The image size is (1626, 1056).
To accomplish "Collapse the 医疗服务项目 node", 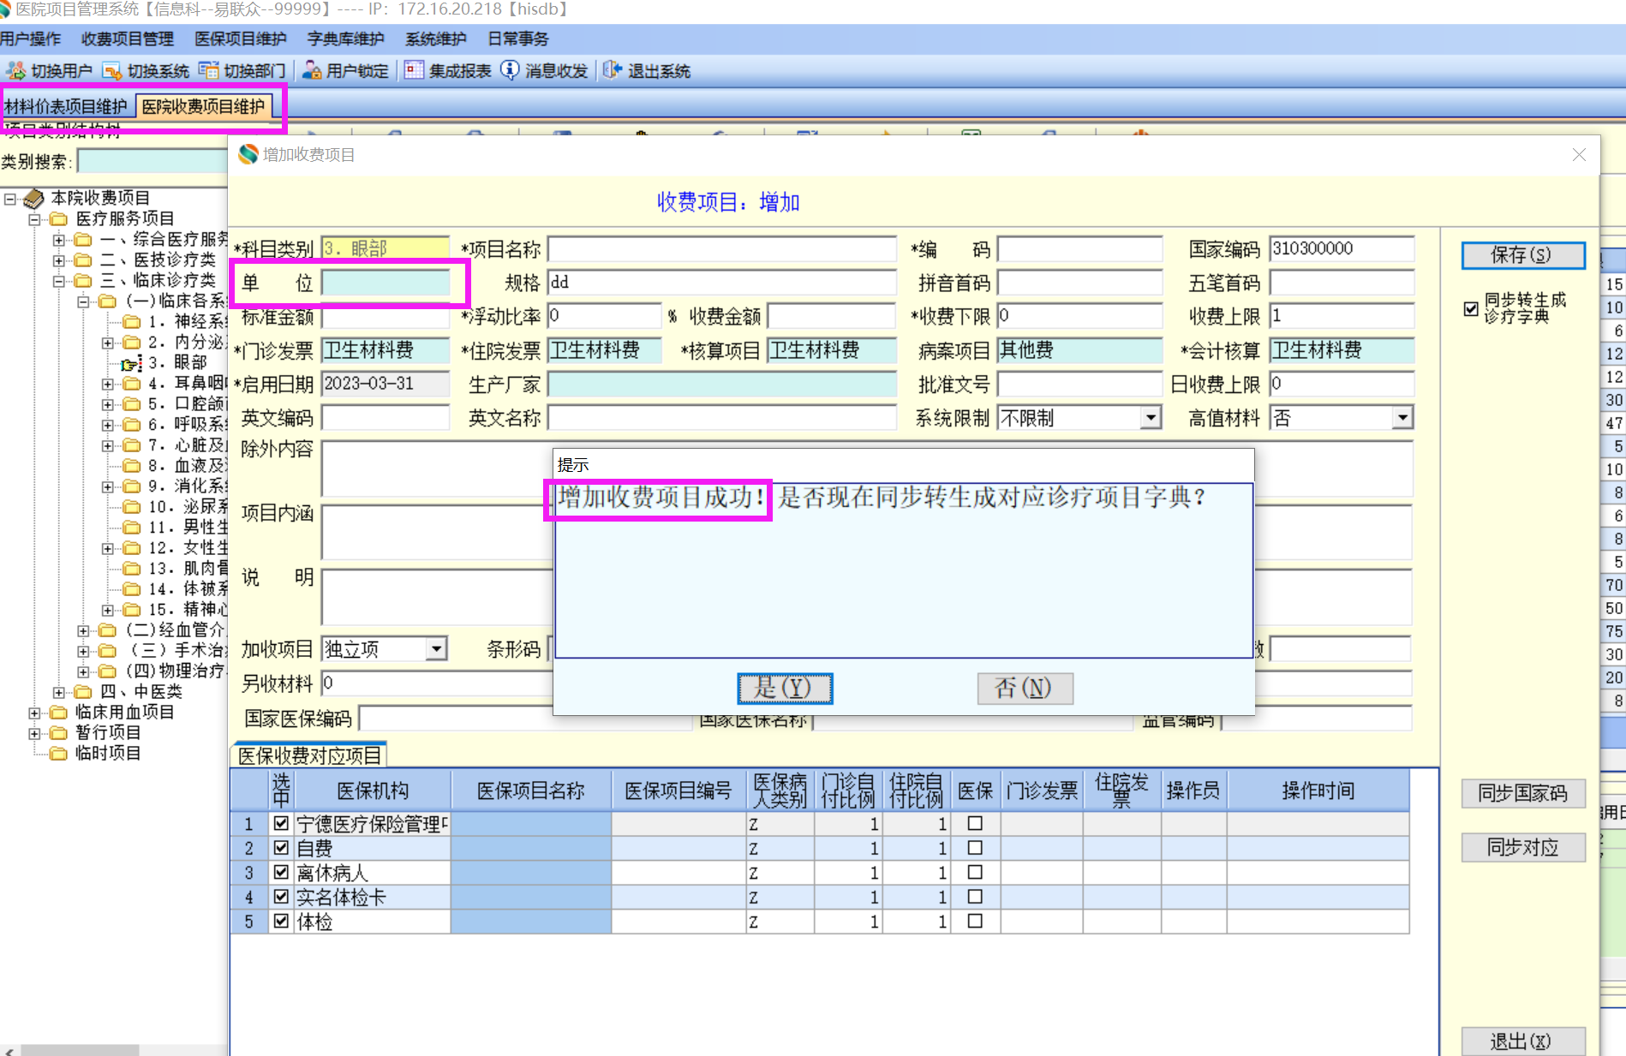I will tap(34, 219).
